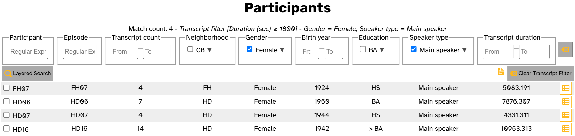Image resolution: width=575 pixels, height=136 pixels.
Task: Open transcripts list icon for HD06
Action: pos(566,102)
